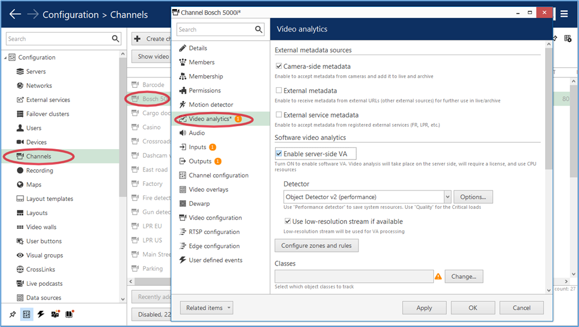Toggle Use low-resolution stream if available
579x327 pixels.
point(288,221)
